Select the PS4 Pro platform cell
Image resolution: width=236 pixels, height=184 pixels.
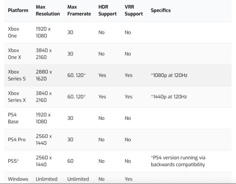point(17,140)
